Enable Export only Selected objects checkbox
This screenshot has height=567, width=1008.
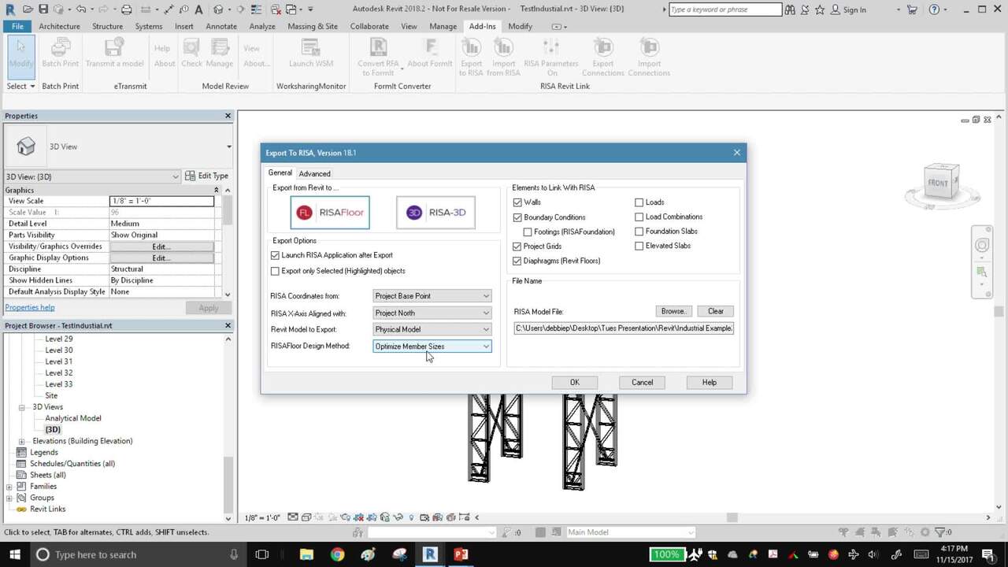(x=275, y=271)
